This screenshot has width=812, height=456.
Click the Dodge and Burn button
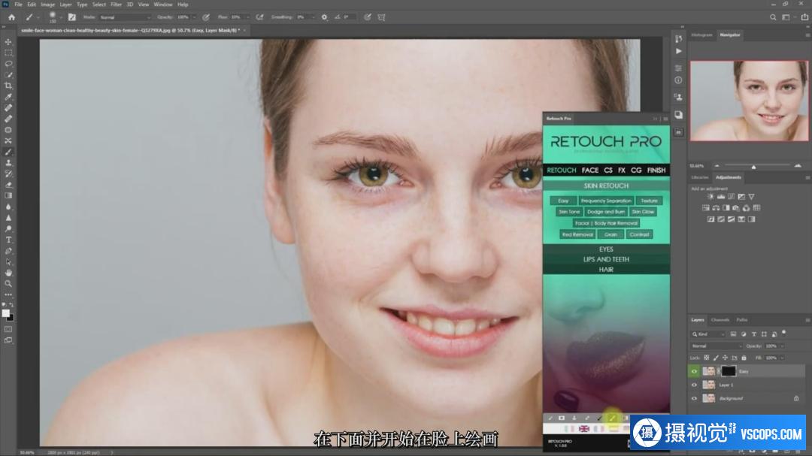[606, 212]
